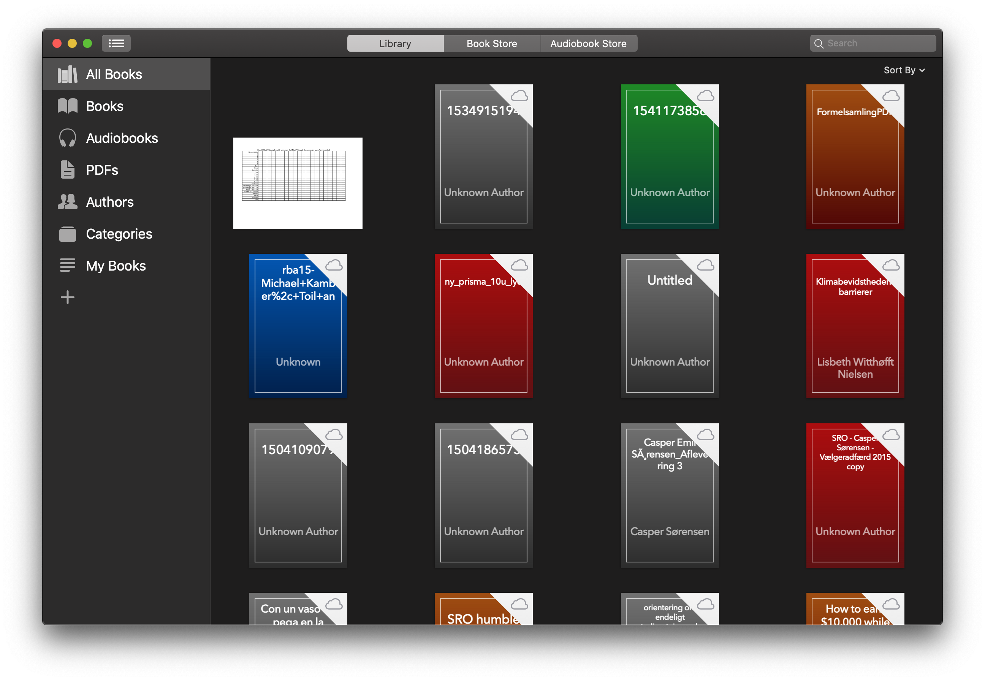Open the orange SRO humble book
Screen dimensions: 985x681
click(x=483, y=609)
